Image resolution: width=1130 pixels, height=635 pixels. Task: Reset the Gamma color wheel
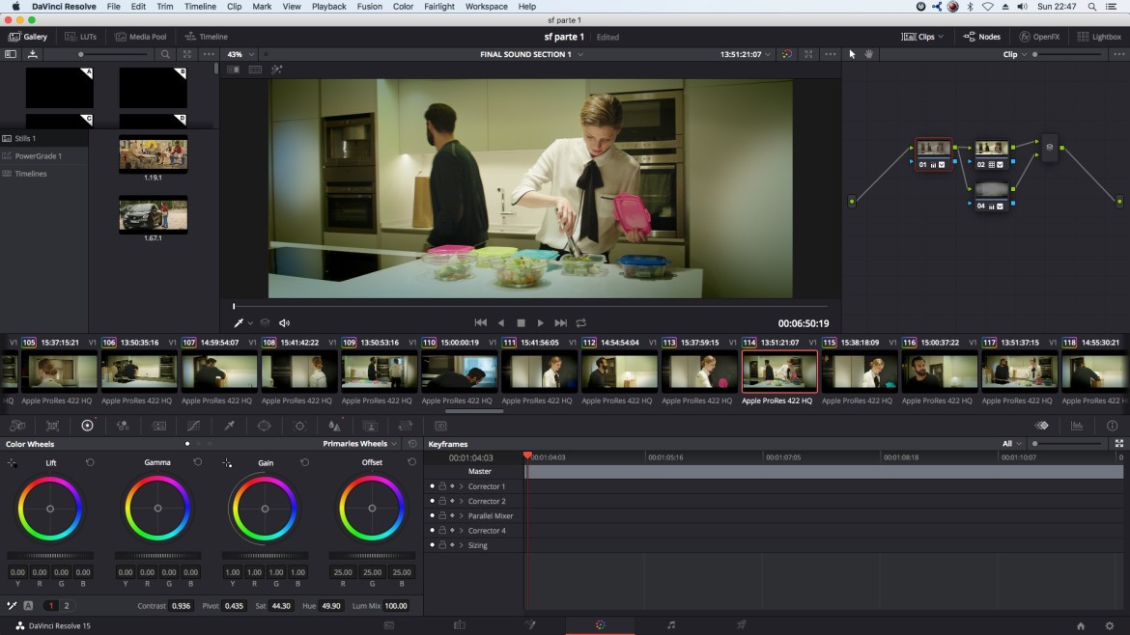(x=197, y=462)
